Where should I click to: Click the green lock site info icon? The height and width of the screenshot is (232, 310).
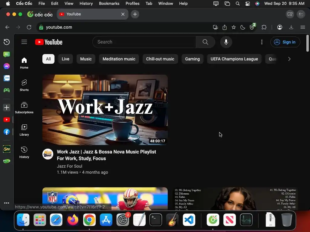41,27
